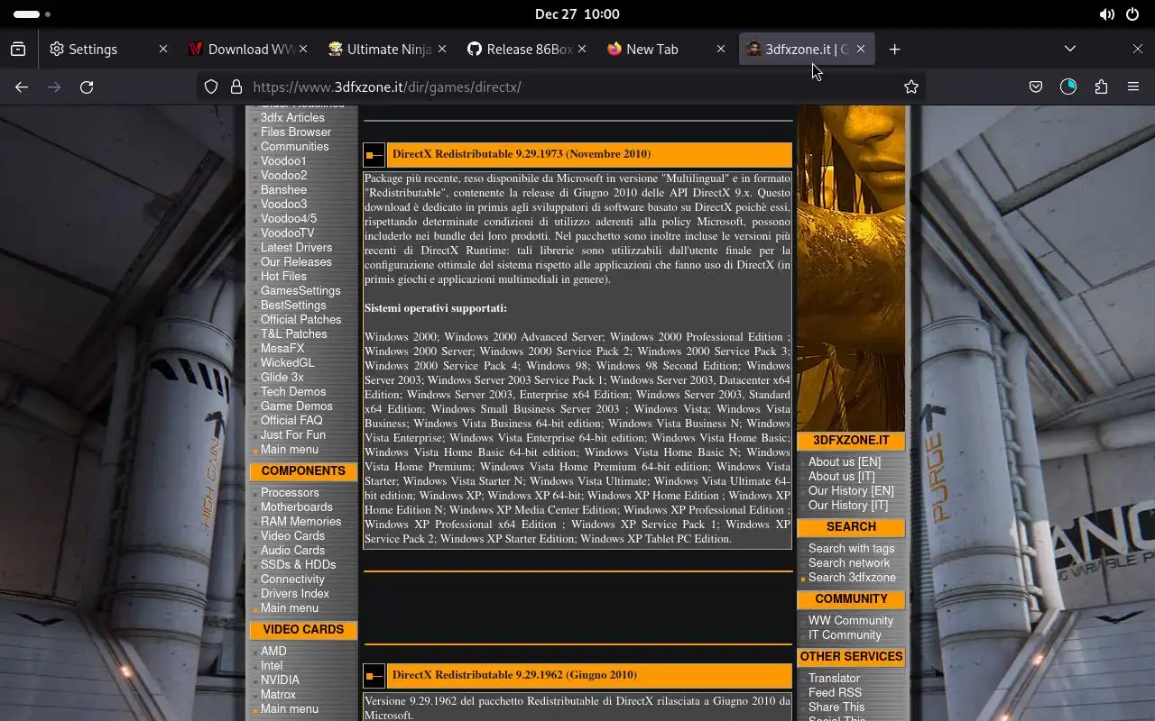Open a new browser tab
This screenshot has height=721, width=1155.
coord(894,50)
